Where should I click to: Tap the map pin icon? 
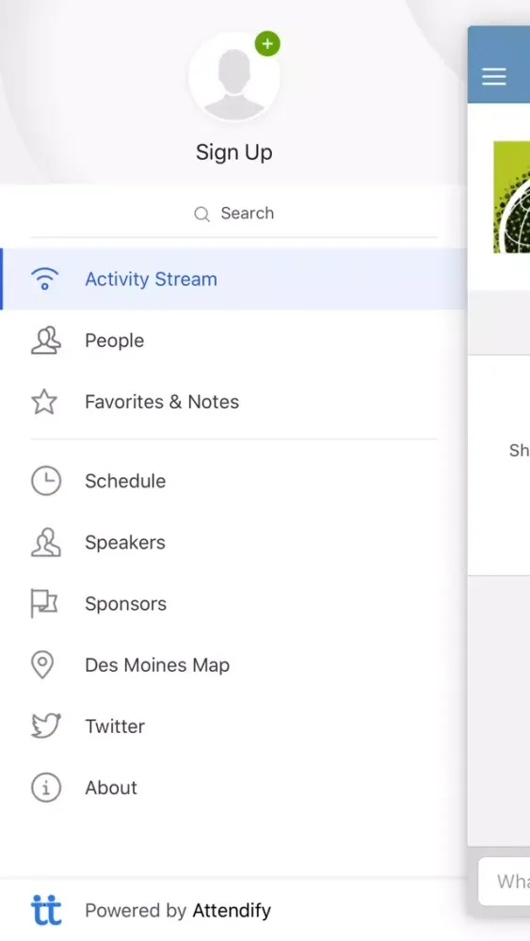click(x=42, y=665)
